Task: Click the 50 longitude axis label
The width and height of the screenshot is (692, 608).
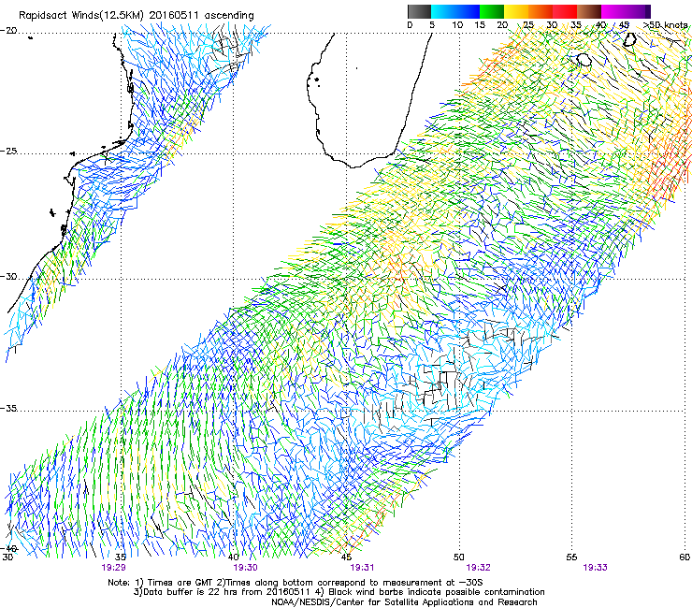Action: click(459, 557)
